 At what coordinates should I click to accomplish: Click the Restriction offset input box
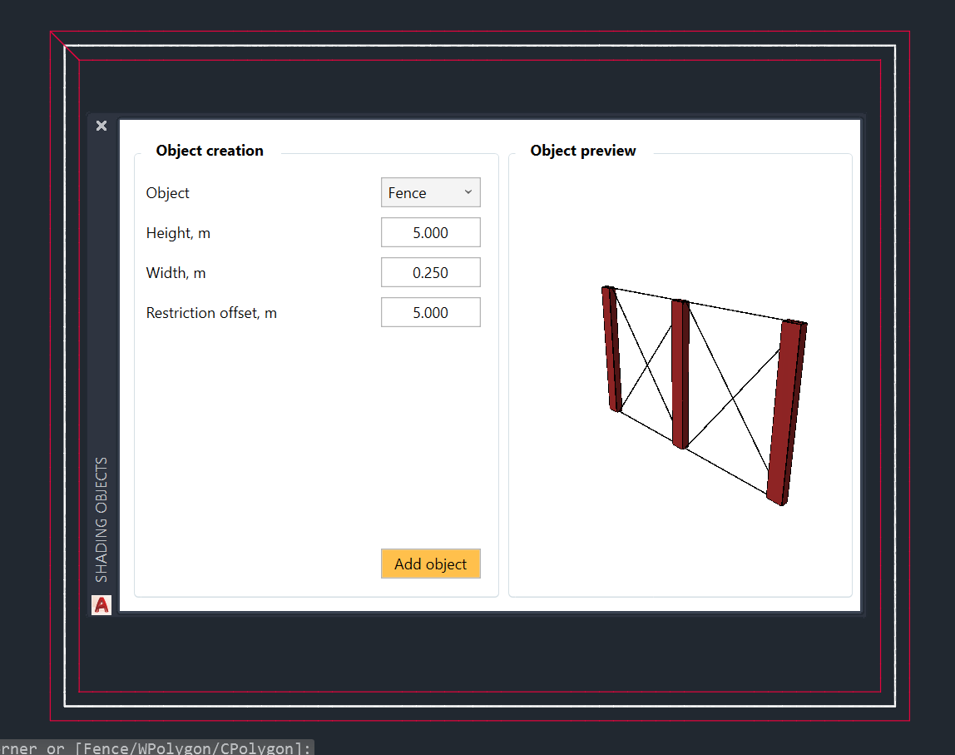(430, 313)
